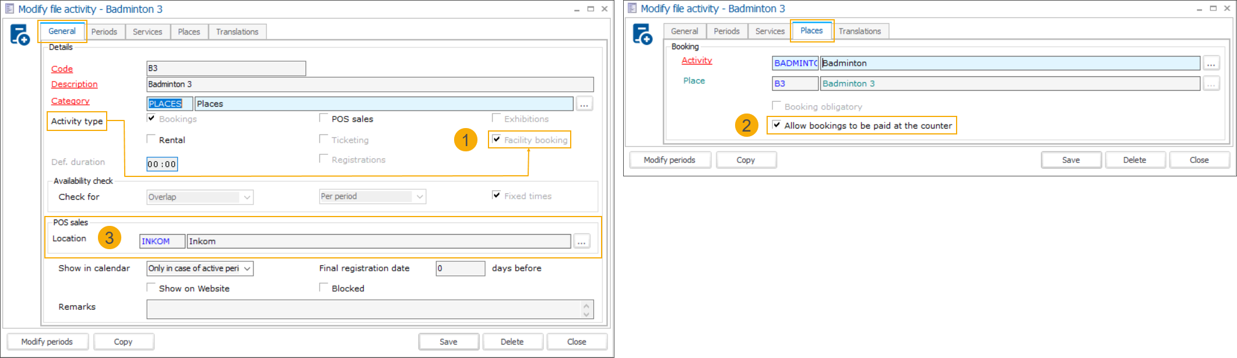Toggle the Fixed times checkbox
Screen dimensions: 1237x358
[496, 196]
